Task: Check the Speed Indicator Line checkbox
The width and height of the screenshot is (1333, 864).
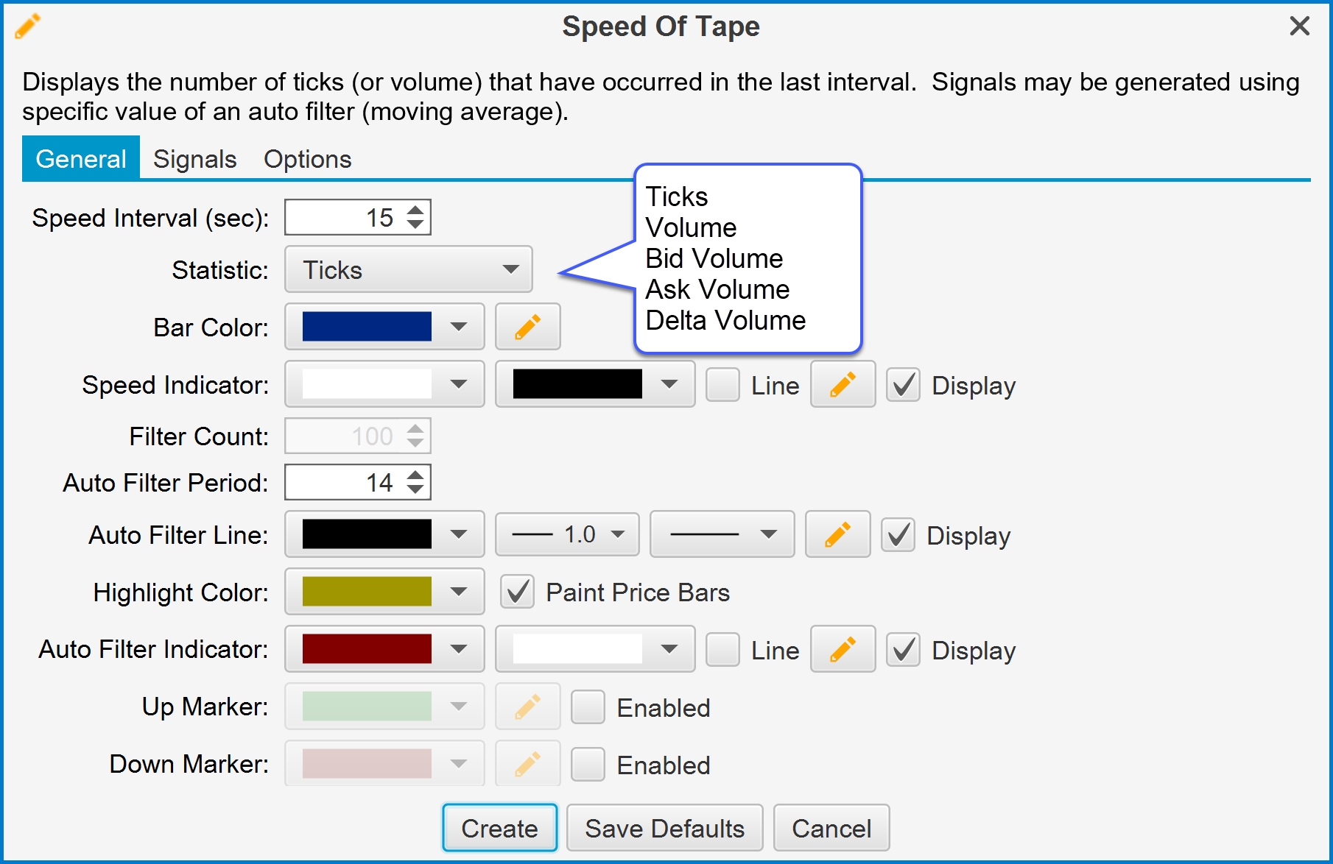Action: pos(722,385)
